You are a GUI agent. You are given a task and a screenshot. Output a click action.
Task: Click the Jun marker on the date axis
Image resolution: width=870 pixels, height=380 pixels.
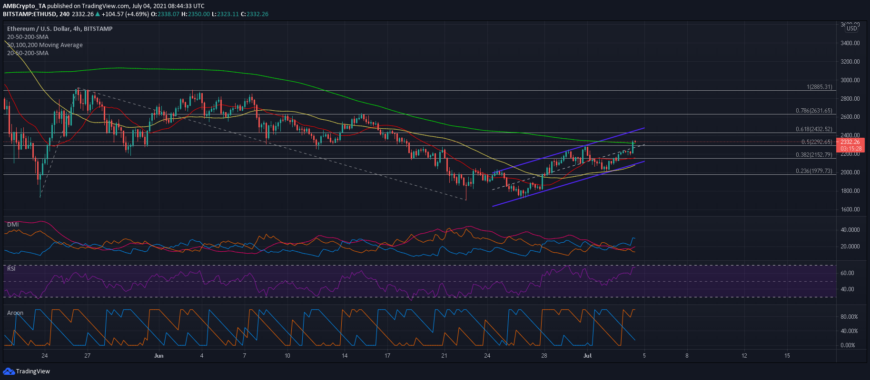[x=159, y=356]
